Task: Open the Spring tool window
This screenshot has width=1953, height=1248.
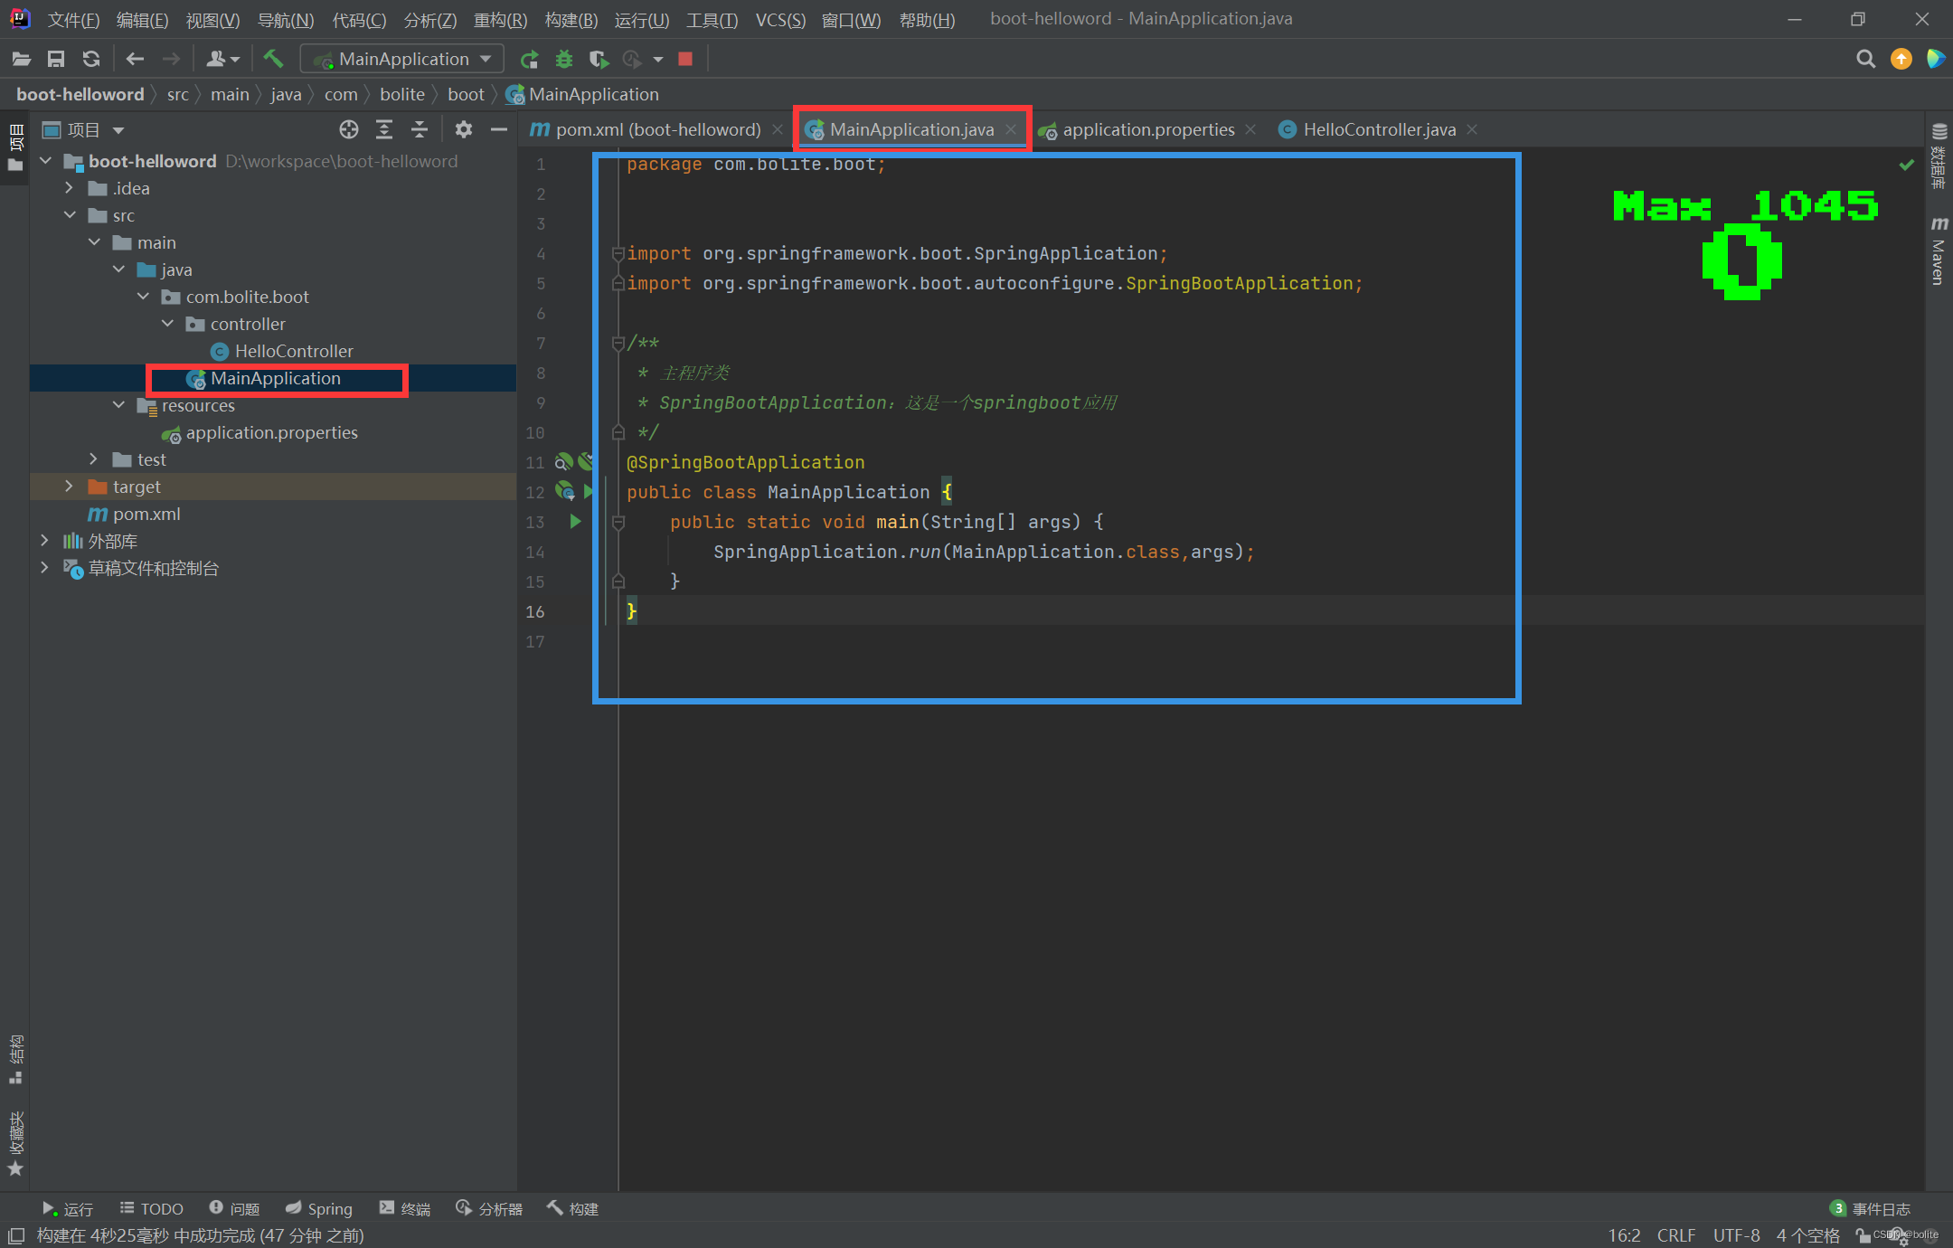Action: [318, 1209]
